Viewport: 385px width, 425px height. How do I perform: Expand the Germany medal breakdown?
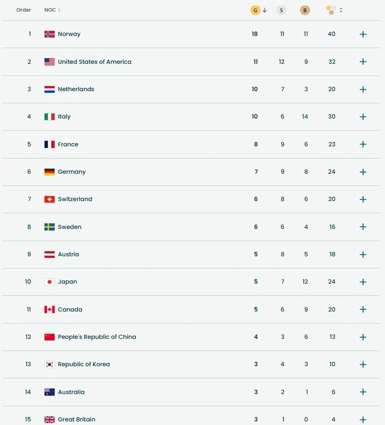point(363,172)
